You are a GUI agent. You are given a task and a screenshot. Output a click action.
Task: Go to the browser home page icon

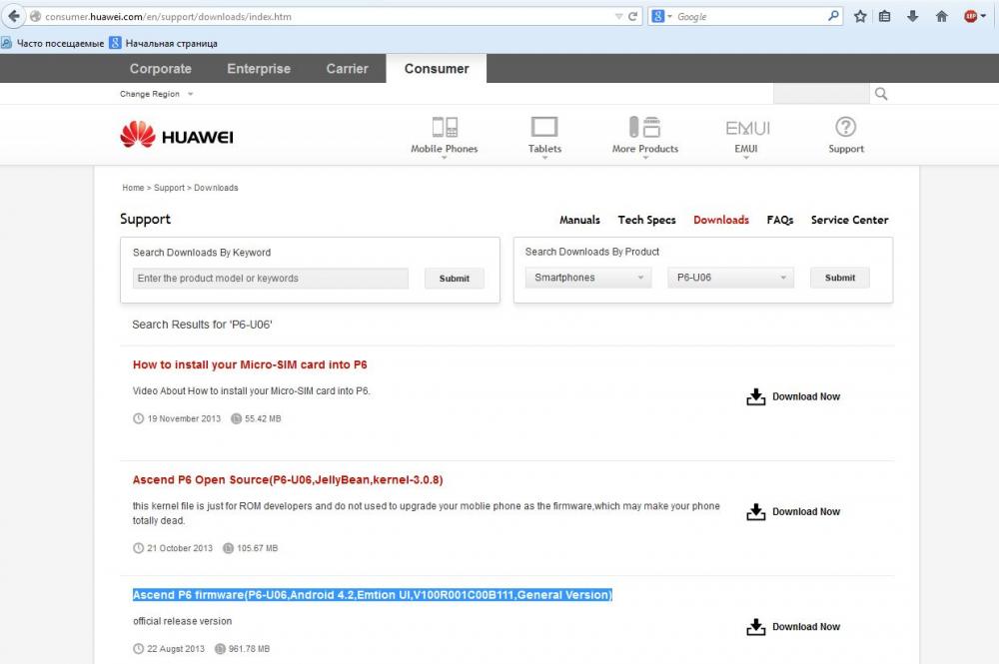[x=941, y=17]
